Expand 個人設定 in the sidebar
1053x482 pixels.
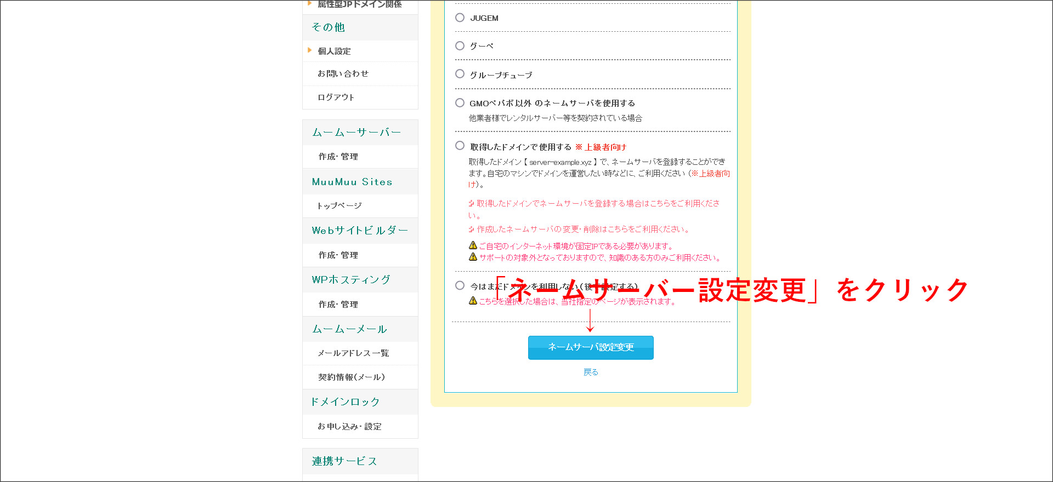point(334,51)
